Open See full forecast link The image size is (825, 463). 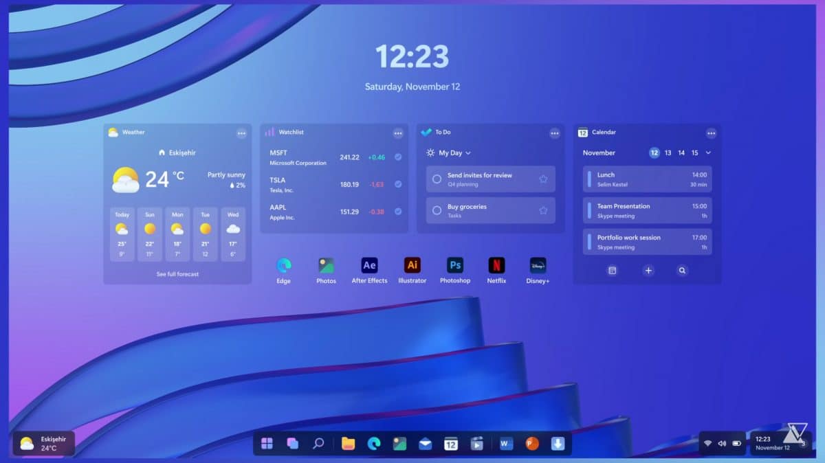coord(177,273)
